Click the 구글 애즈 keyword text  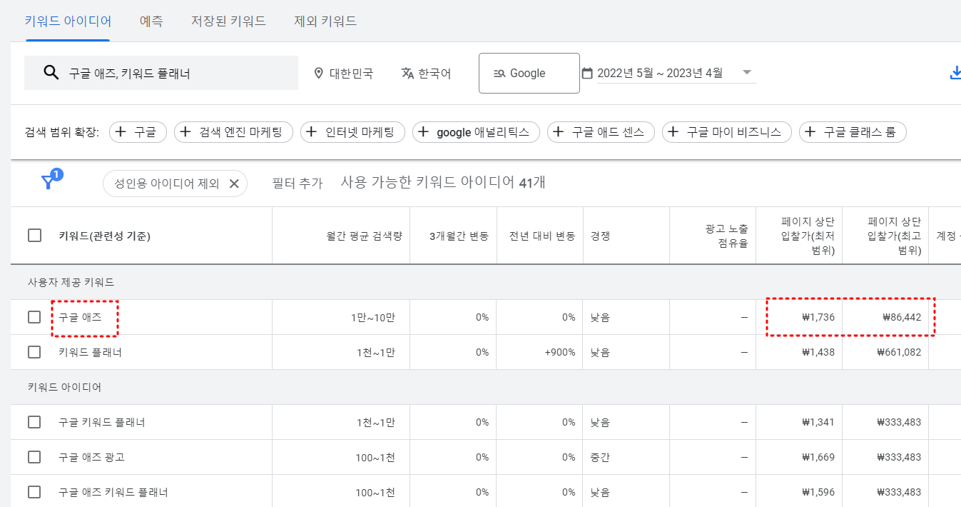[x=80, y=317]
